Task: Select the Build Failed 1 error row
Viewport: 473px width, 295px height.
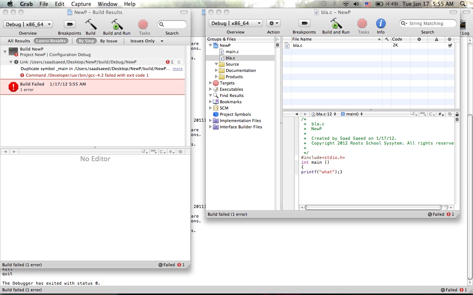Action: click(x=92, y=87)
